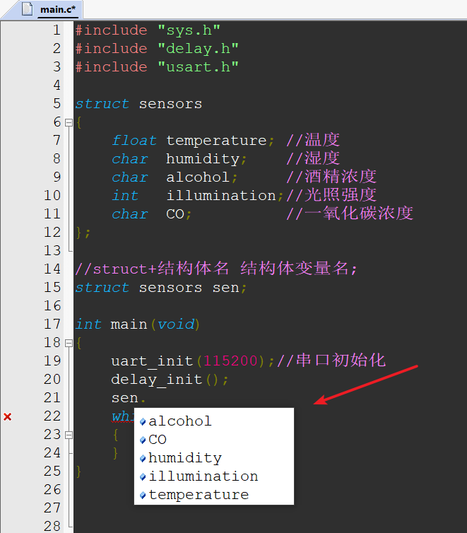This screenshot has height=533, width=467.
Task: Click the member icon next to illumination
Action: [x=143, y=477]
